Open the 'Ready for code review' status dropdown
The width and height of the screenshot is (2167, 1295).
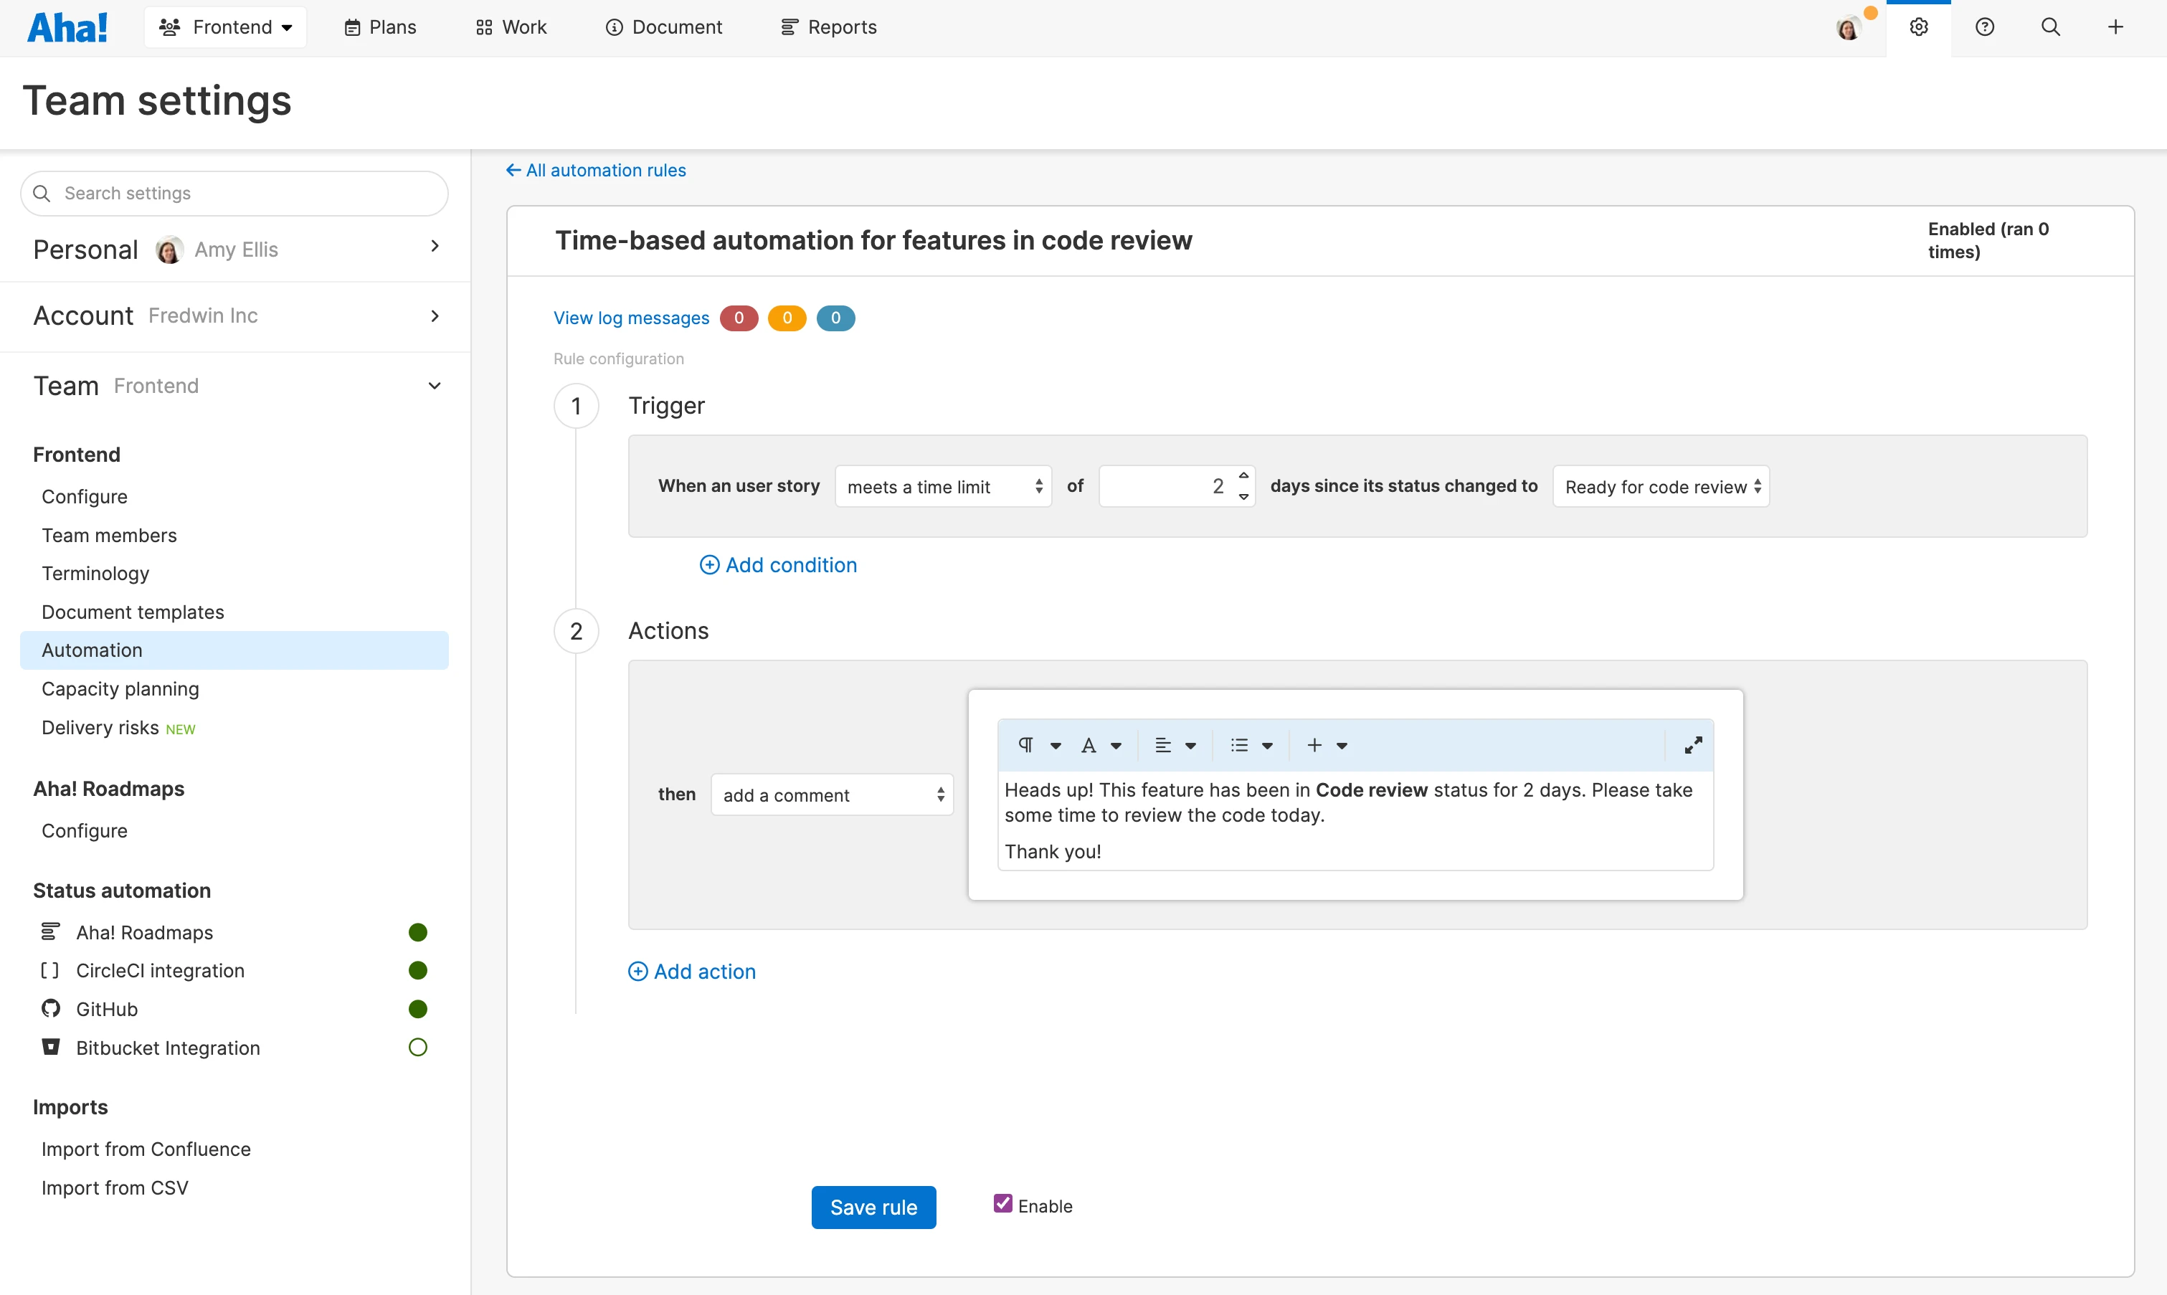tap(1660, 487)
